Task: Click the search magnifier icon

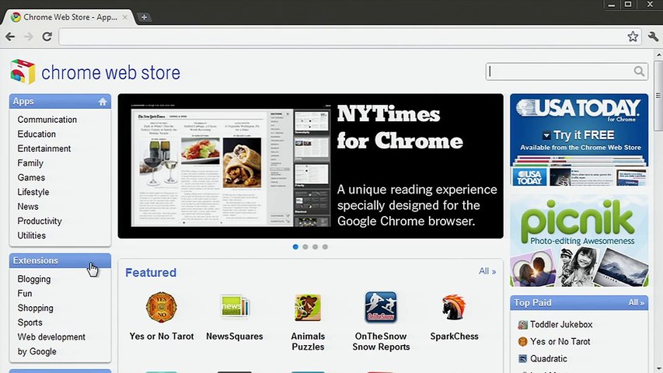Action: [639, 71]
